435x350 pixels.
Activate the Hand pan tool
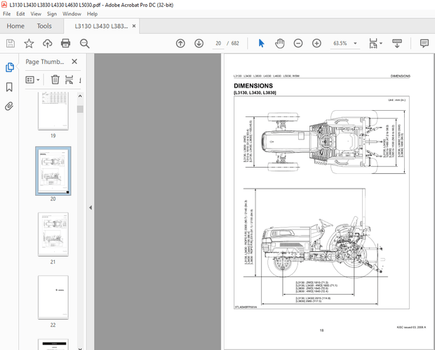pos(280,43)
